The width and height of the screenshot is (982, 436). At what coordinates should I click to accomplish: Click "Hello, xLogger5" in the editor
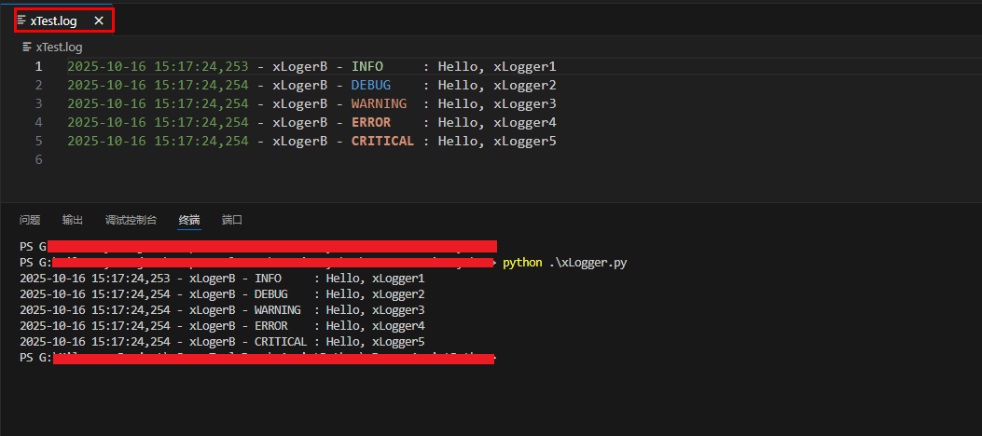[x=497, y=142]
